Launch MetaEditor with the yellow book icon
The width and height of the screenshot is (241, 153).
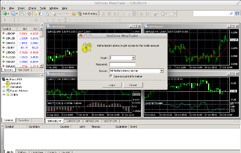[74, 14]
